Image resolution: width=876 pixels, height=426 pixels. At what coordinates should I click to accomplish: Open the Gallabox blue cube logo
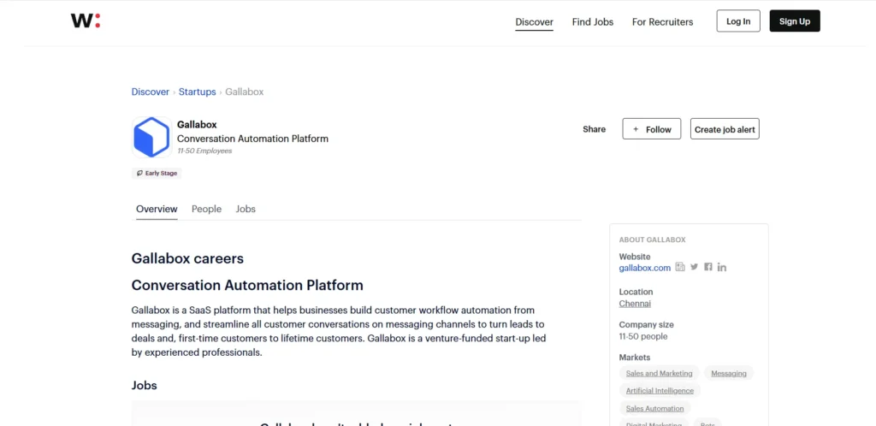point(152,138)
